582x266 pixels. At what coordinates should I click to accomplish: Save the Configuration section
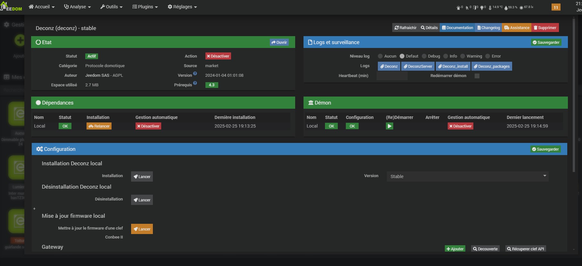(x=545, y=149)
